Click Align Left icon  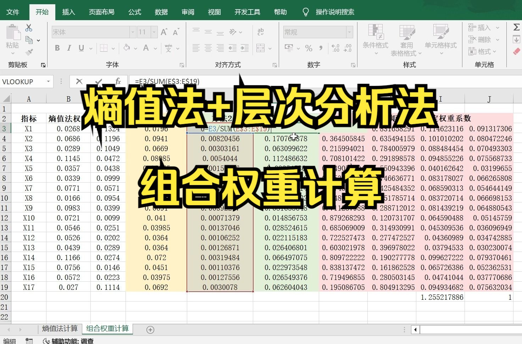(196, 48)
